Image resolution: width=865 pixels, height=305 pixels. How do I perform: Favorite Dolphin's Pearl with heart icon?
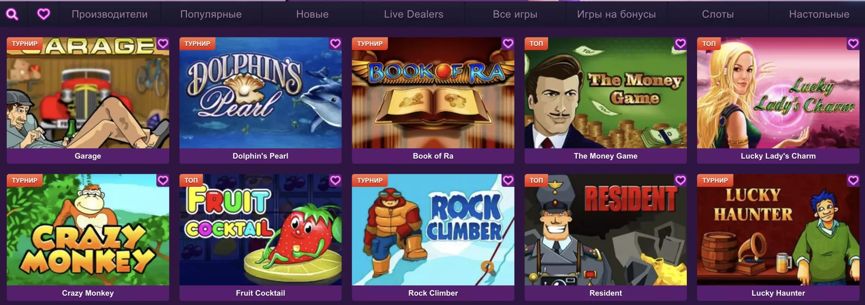point(335,44)
